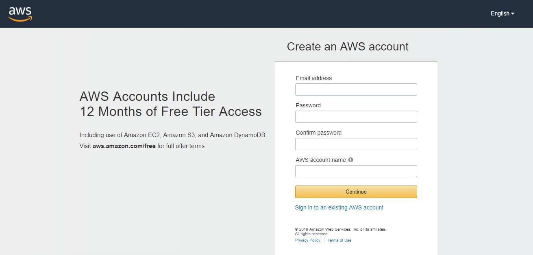
Task: Open Sign in to an existing AWS account
Action: pyautogui.click(x=339, y=207)
